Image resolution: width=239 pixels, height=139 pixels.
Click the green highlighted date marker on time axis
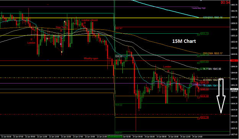(x=115, y=137)
